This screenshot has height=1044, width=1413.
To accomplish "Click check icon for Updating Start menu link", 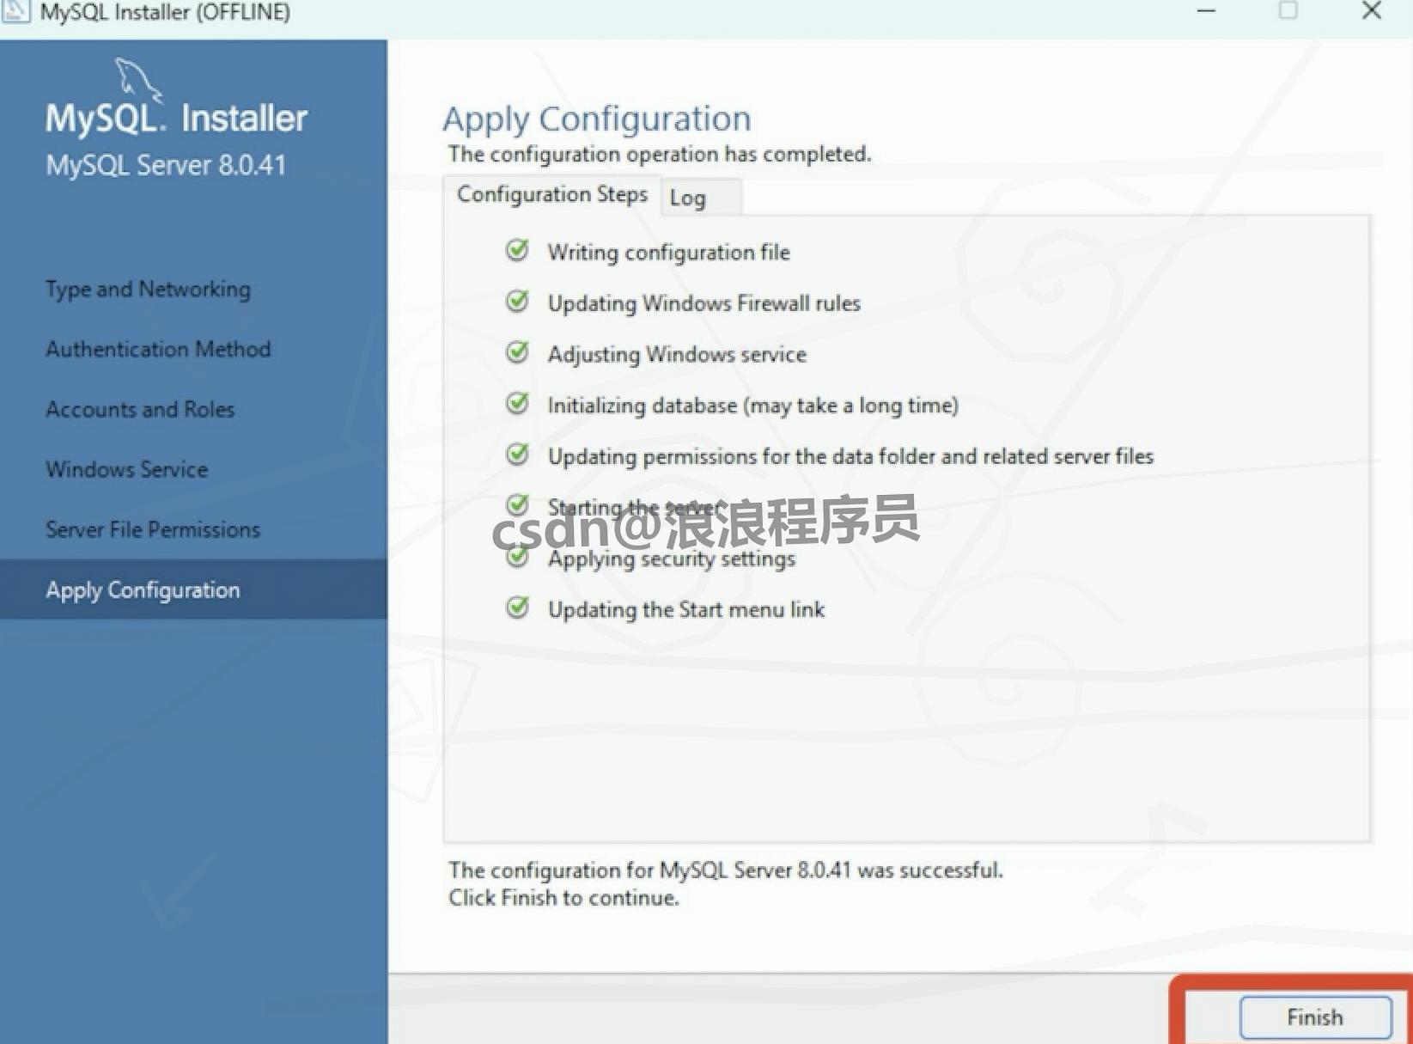I will [517, 607].
